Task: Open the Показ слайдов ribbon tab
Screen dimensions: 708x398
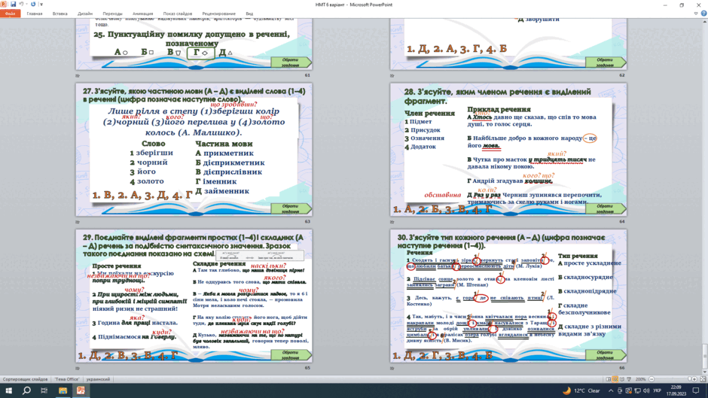Action: (178, 14)
